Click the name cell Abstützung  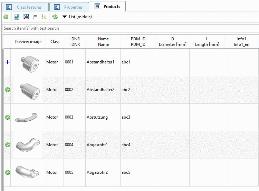click(x=103, y=117)
